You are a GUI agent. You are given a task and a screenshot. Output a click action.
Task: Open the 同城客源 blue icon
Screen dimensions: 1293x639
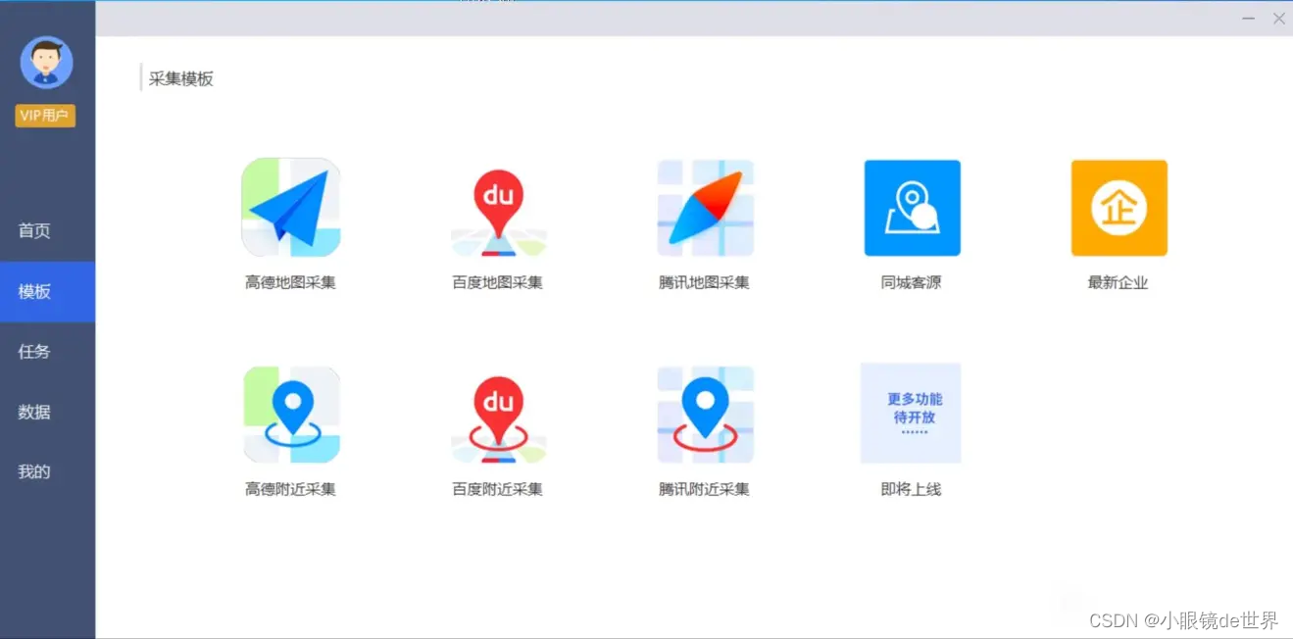click(x=913, y=208)
